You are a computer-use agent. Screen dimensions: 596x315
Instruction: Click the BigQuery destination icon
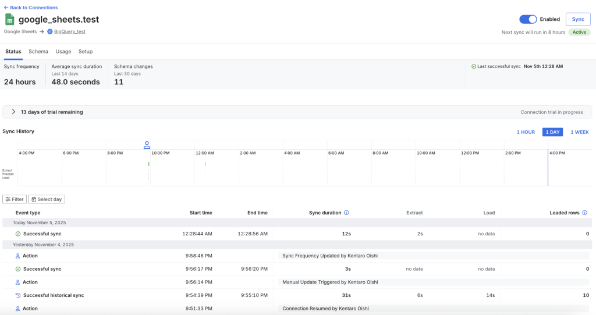point(50,31)
